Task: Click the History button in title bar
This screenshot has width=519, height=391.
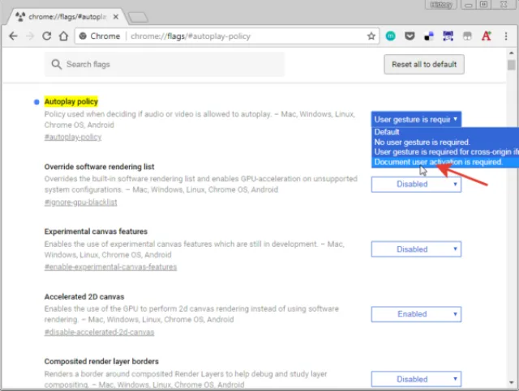Action: tap(441, 5)
